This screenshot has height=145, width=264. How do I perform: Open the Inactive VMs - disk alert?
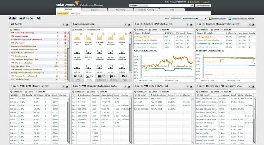[x=20, y=66]
